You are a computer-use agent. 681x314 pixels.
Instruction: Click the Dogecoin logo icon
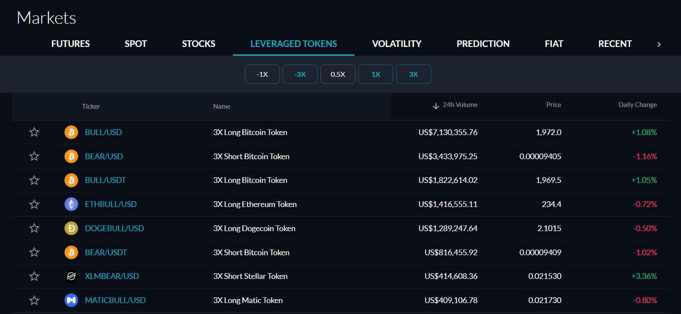(71, 228)
